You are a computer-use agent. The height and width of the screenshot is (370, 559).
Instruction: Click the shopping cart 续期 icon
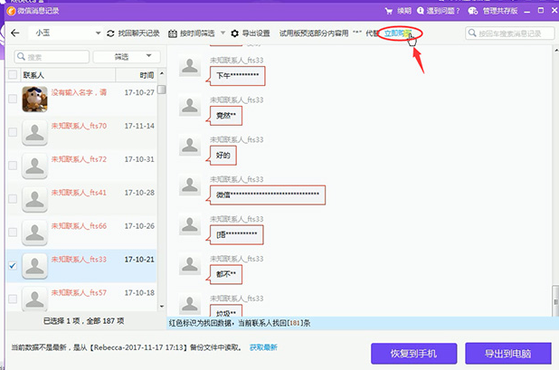[389, 11]
